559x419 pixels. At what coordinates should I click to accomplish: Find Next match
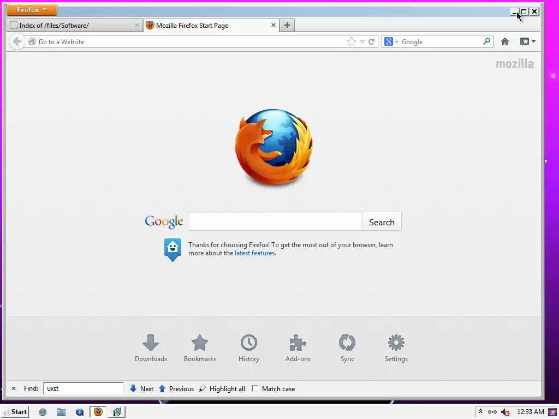click(141, 388)
